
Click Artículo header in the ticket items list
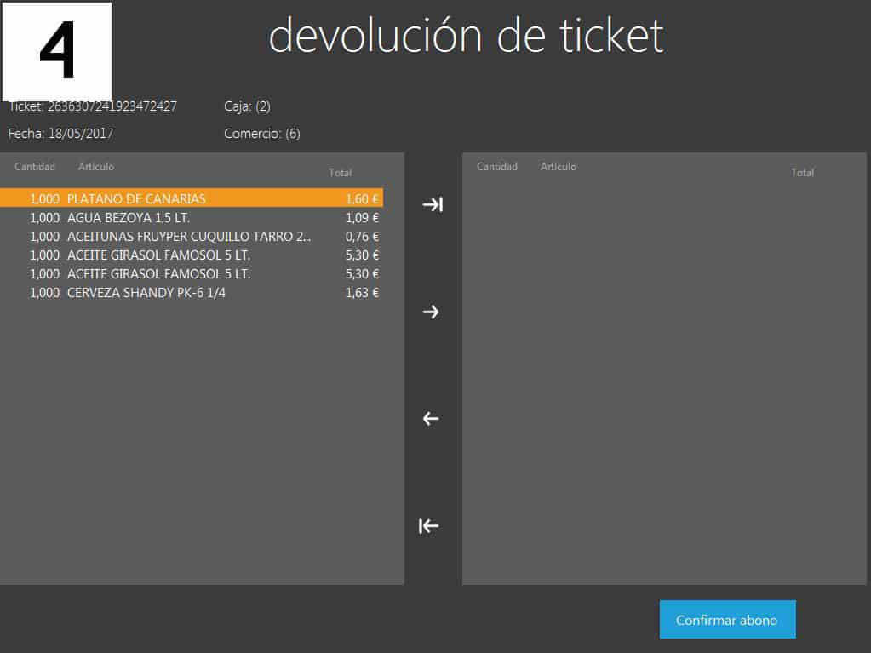[96, 167]
